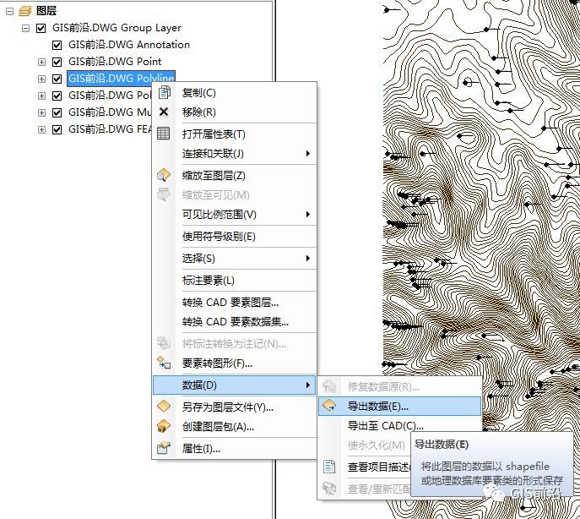580x519 pixels.
Task: Toggle checkbox of the GIS前沿.DWG FEA... layer
Action: [57, 129]
